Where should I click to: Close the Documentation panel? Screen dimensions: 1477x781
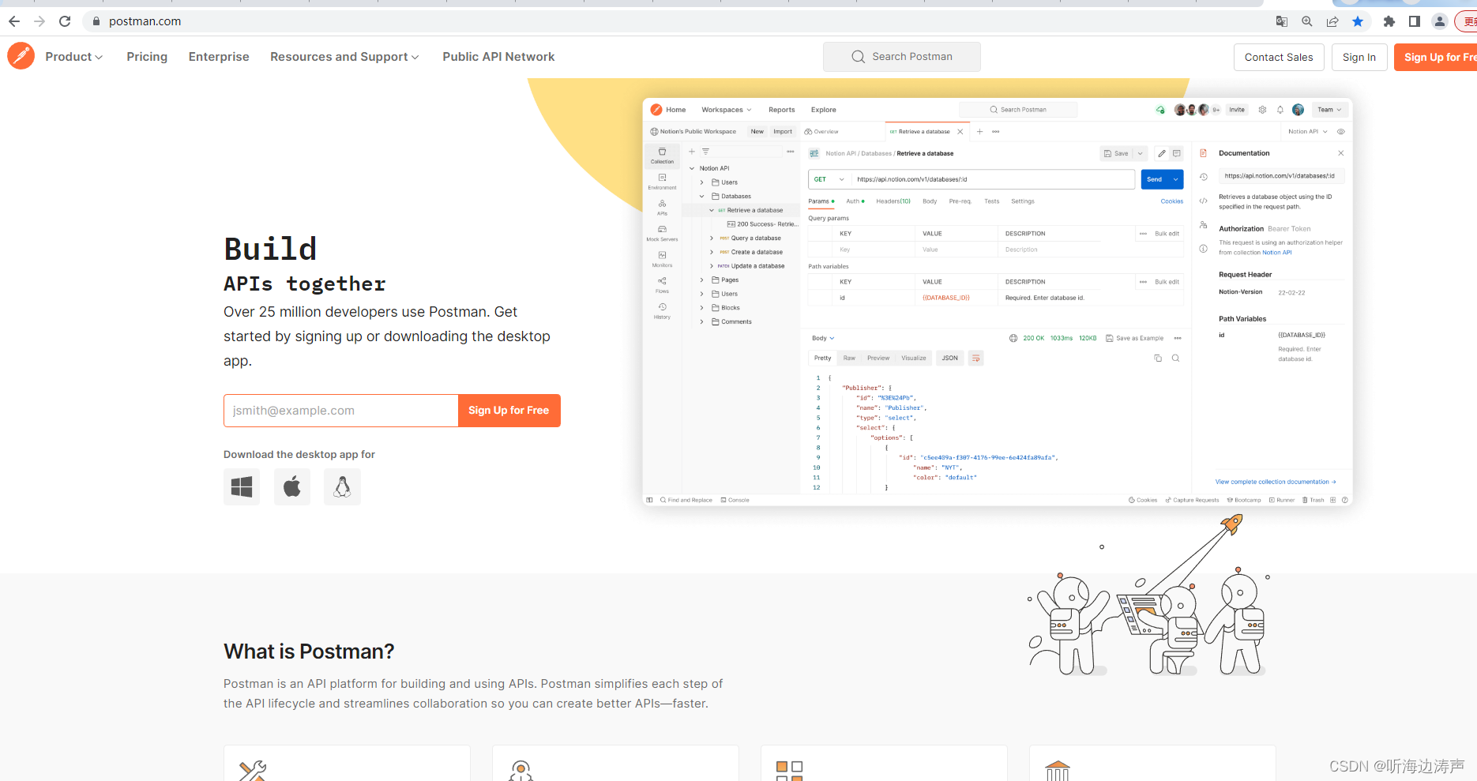1340,153
